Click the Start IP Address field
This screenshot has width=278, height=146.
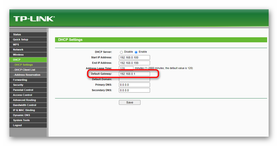coord(134,57)
